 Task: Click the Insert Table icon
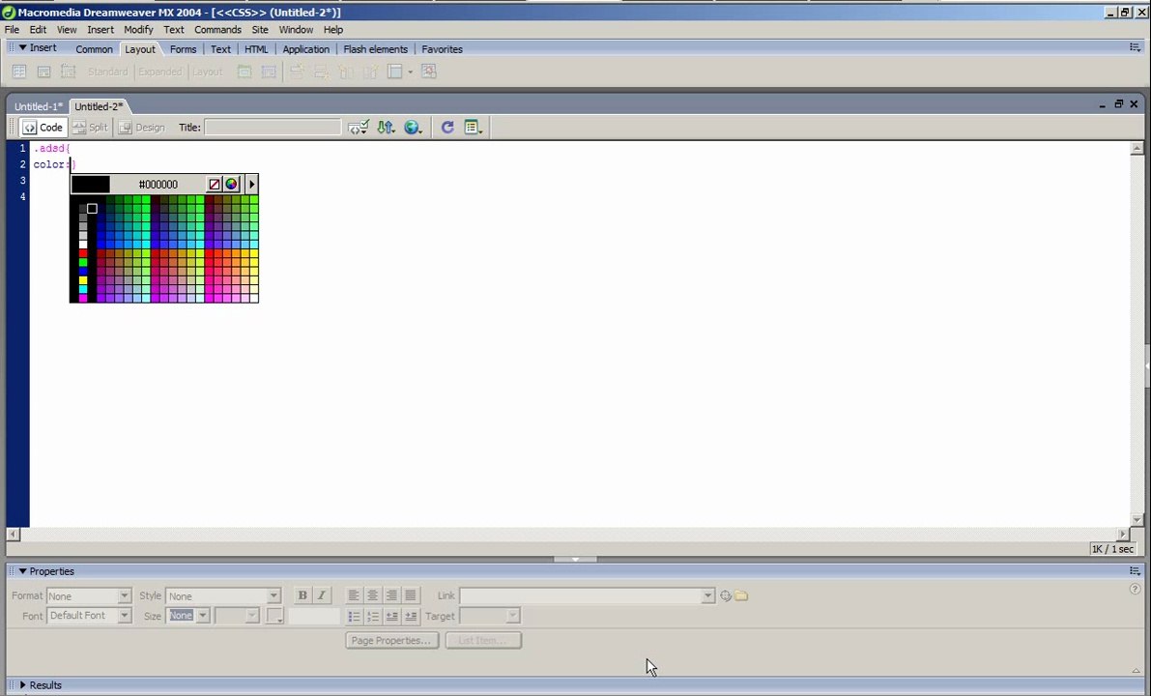(x=19, y=72)
